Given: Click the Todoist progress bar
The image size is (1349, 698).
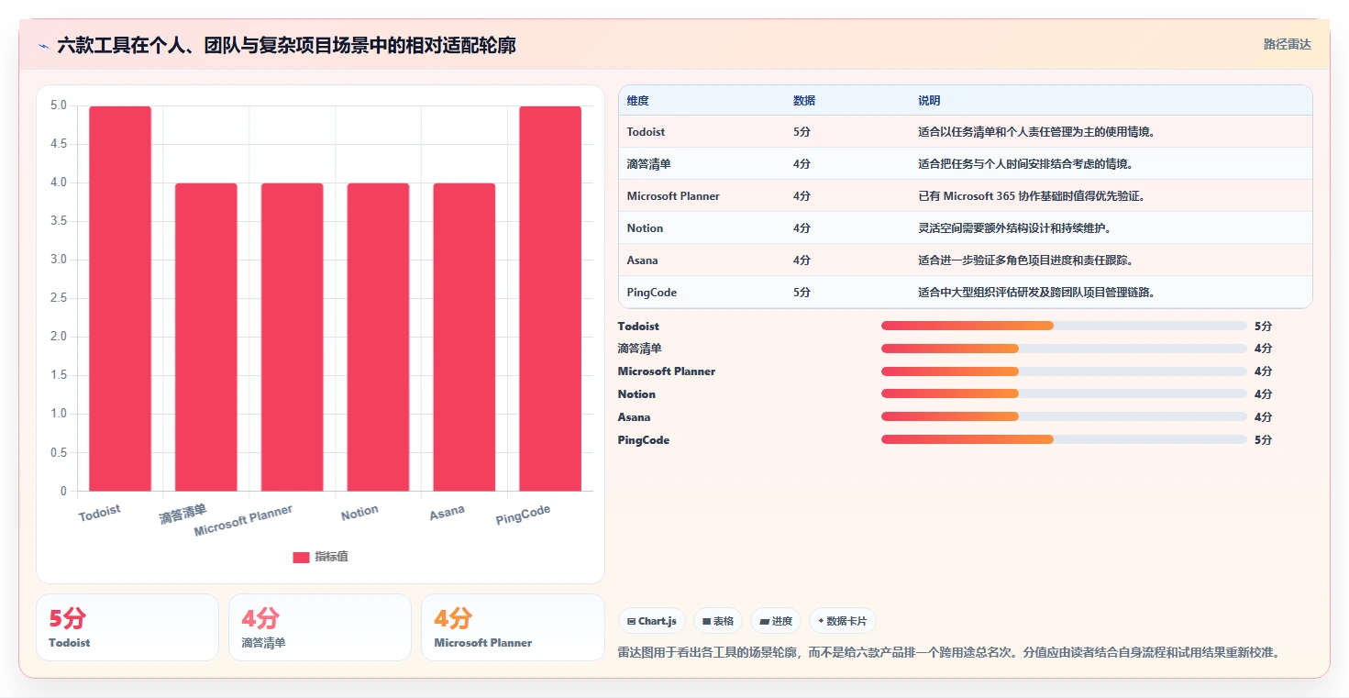Looking at the screenshot, I should [1064, 326].
